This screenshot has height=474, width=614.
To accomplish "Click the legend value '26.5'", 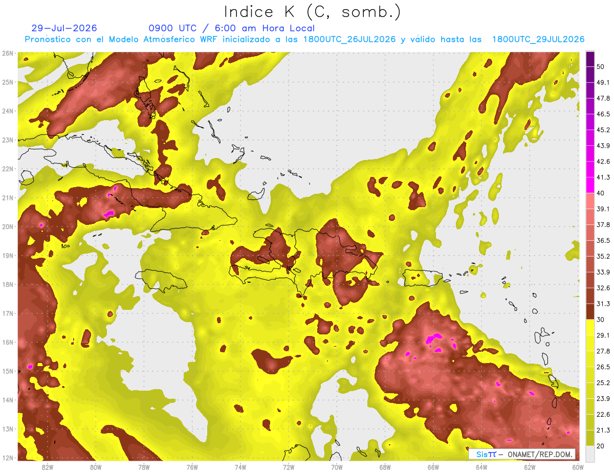I will 603,367.
